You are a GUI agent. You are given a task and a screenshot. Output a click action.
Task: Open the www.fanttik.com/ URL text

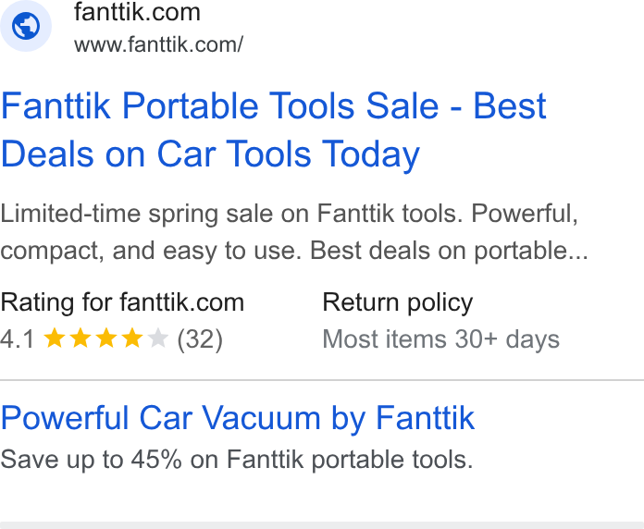[x=158, y=44]
